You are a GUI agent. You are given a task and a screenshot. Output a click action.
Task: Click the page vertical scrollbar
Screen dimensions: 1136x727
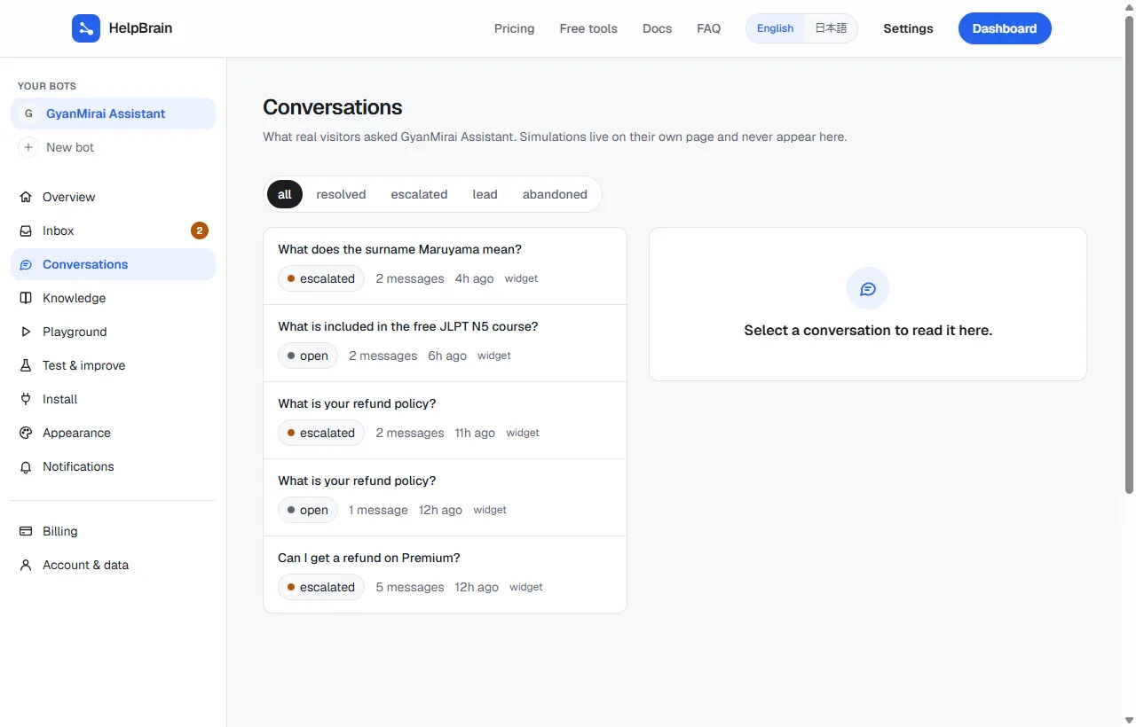1129,254
